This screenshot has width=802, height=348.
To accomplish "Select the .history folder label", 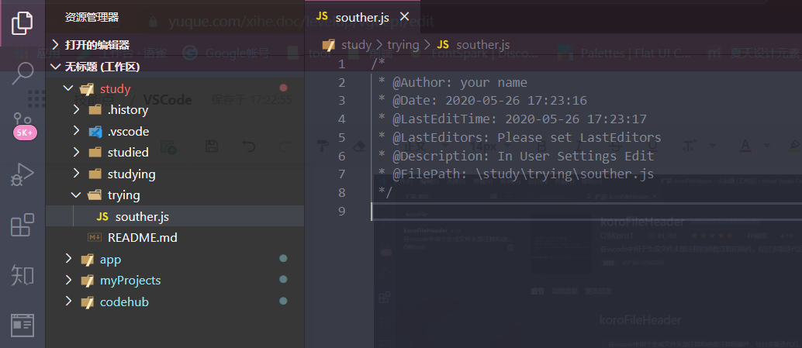I will pos(128,110).
